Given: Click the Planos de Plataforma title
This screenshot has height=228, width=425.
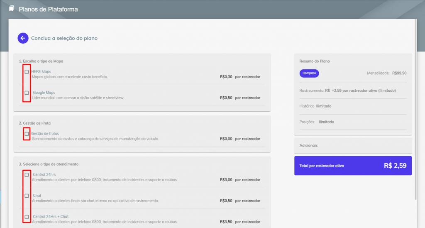Looking at the screenshot, I should [48, 9].
